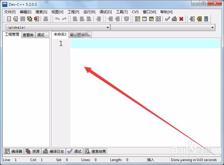The width and height of the screenshot is (224, 165).
Task: Open the CVS menu
Action: (x=135, y=12)
